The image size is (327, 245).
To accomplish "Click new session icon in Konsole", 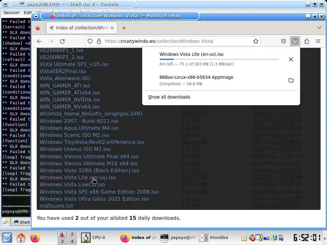I will (x=6, y=222).
